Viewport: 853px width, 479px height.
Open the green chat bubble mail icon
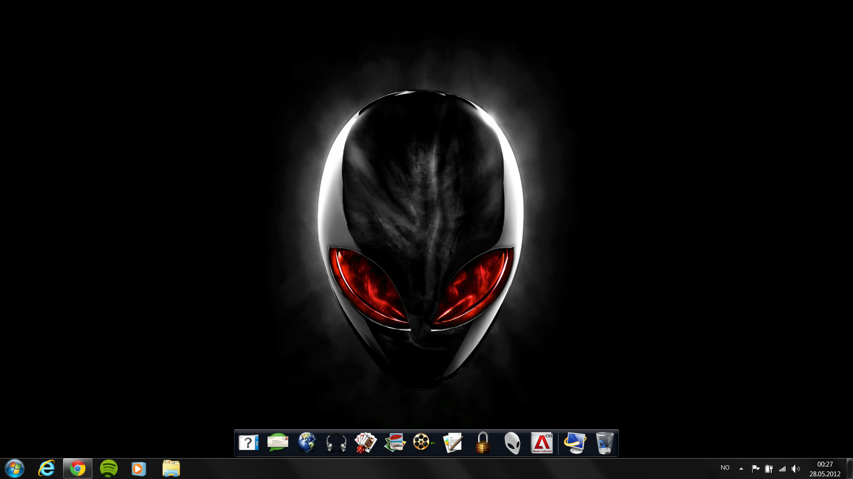(278, 443)
